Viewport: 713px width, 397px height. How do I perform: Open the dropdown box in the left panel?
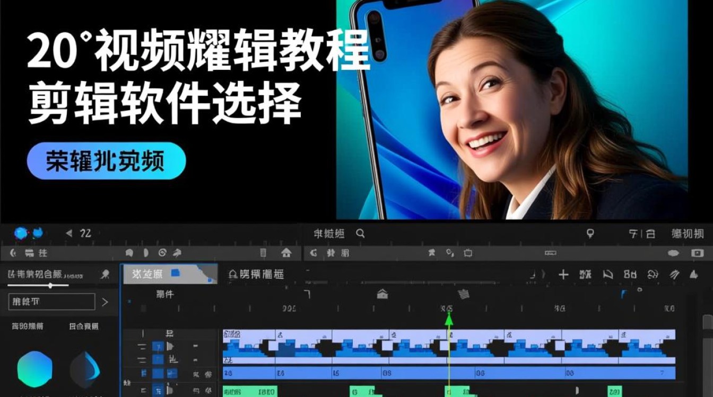[x=51, y=302]
